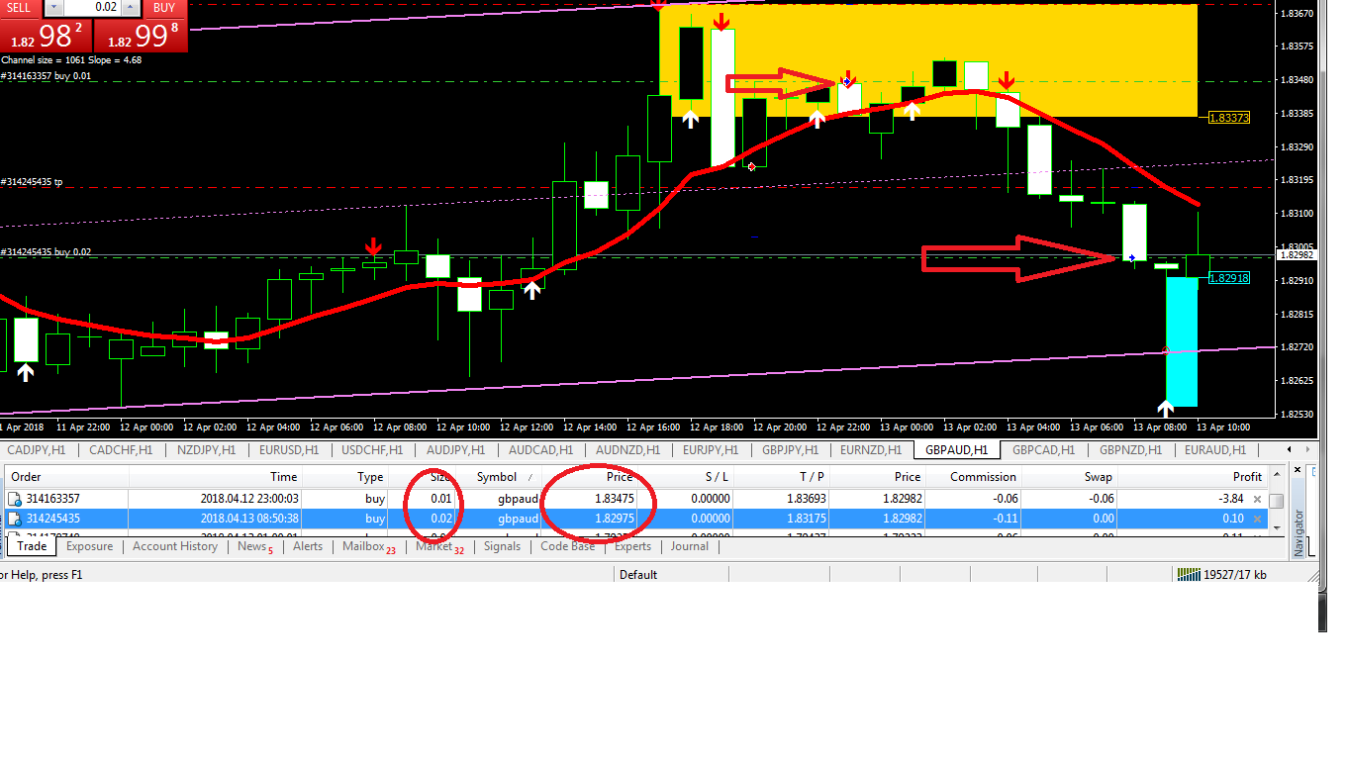Screen dimensions: 1346x760
Task: Click the cyan 1.82918 price label
Action: [x=1229, y=279]
